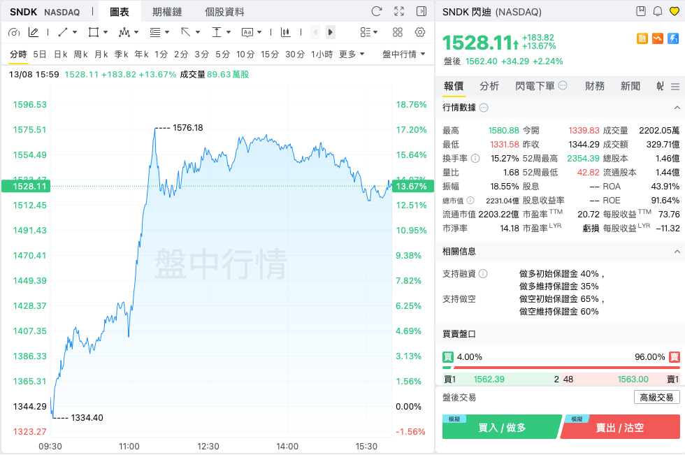
Task: Expand chart to fullscreen
Action: pyautogui.click(x=399, y=11)
